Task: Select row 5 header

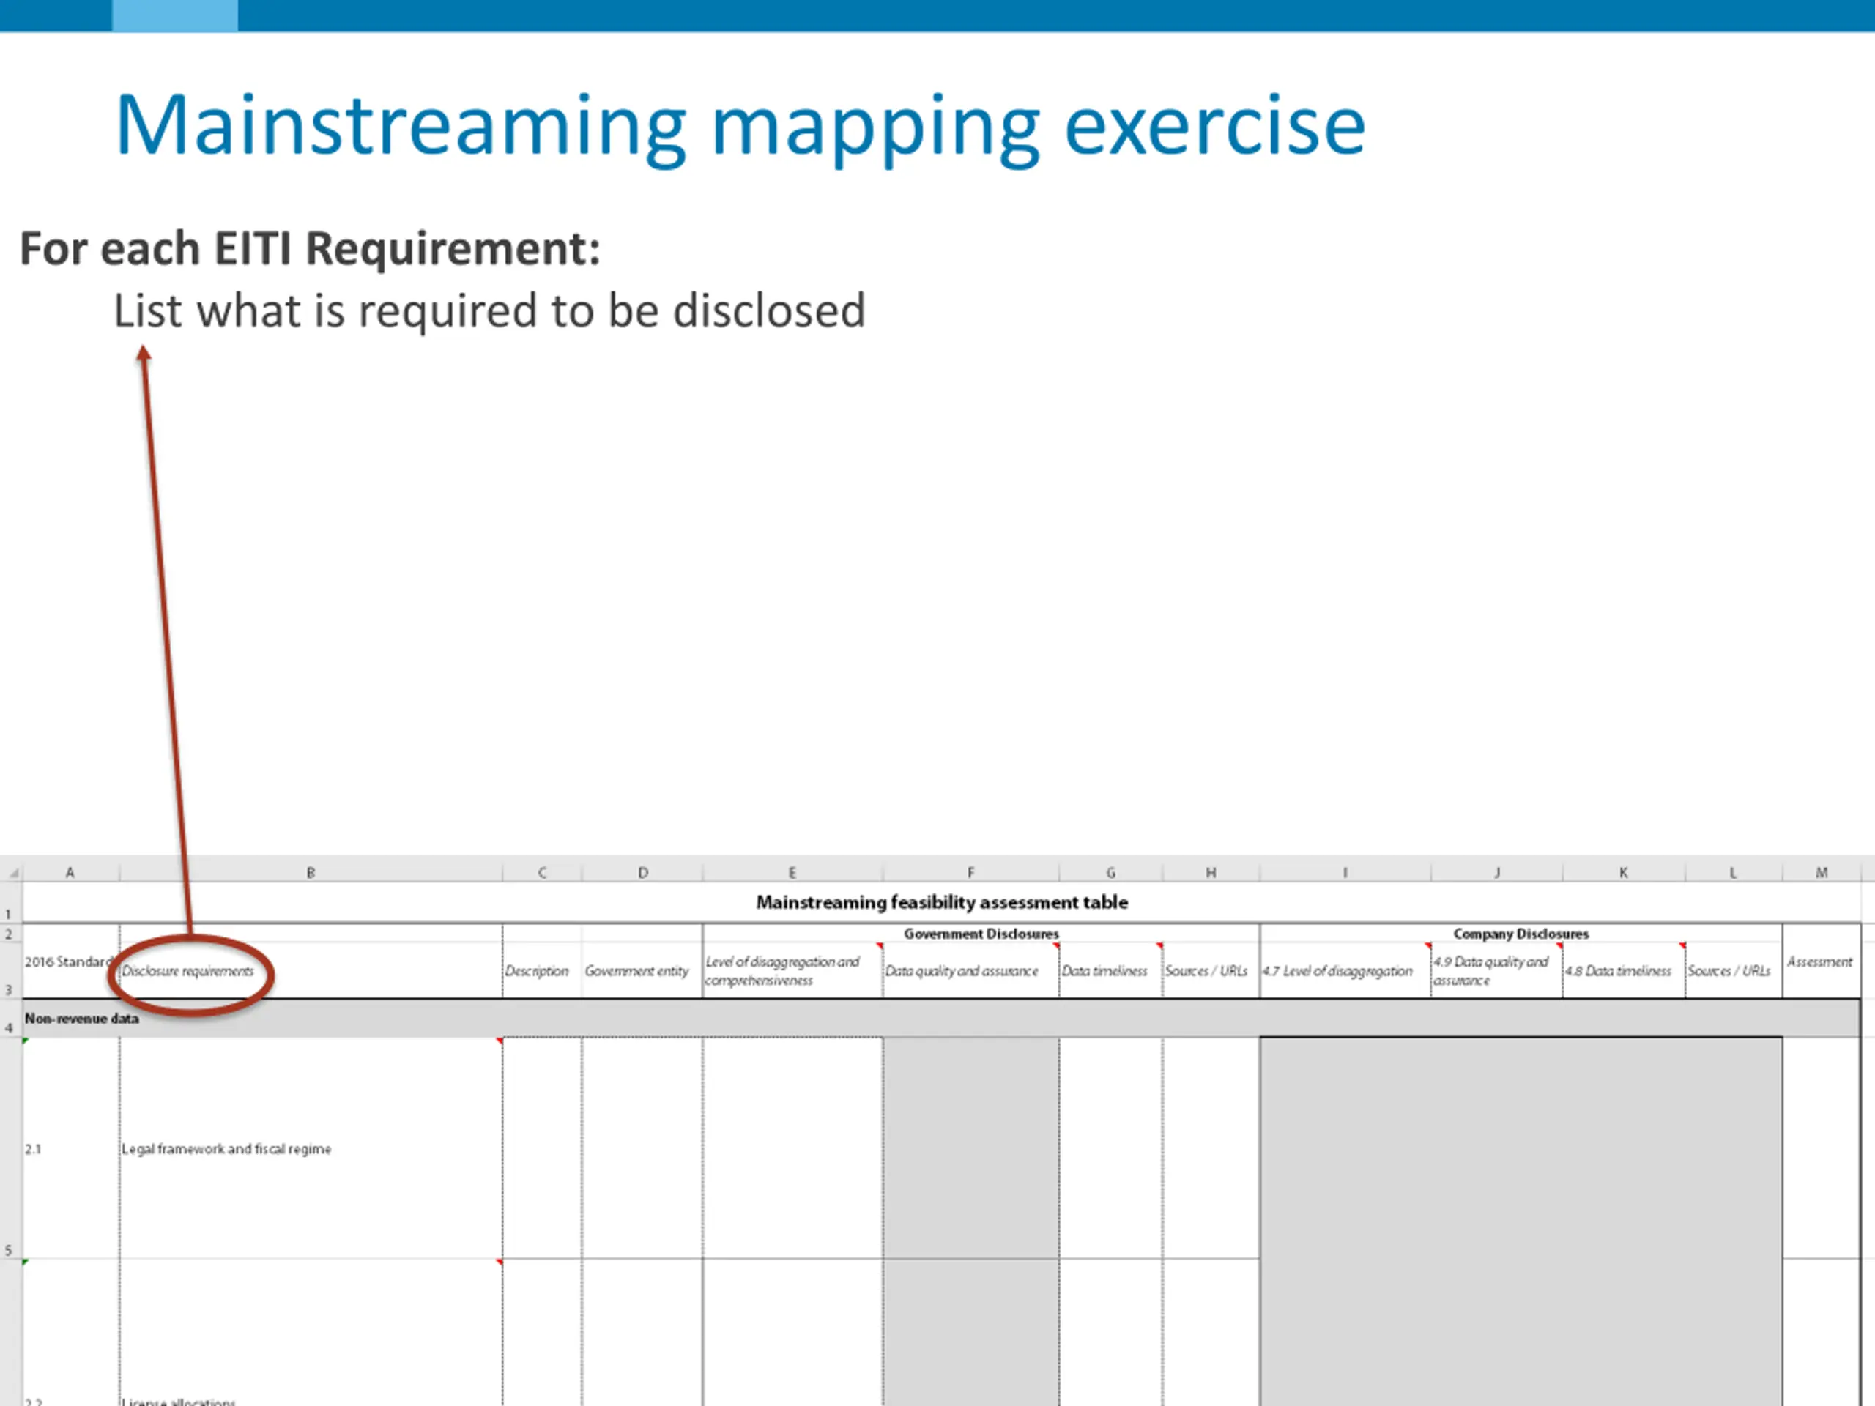Action: 10,1148
